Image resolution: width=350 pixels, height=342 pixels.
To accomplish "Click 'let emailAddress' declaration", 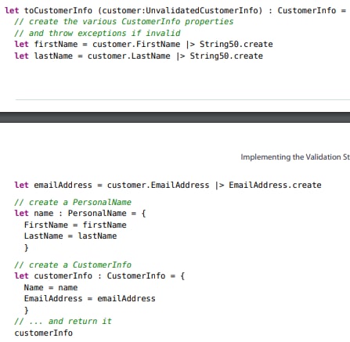I will click(x=53, y=185).
